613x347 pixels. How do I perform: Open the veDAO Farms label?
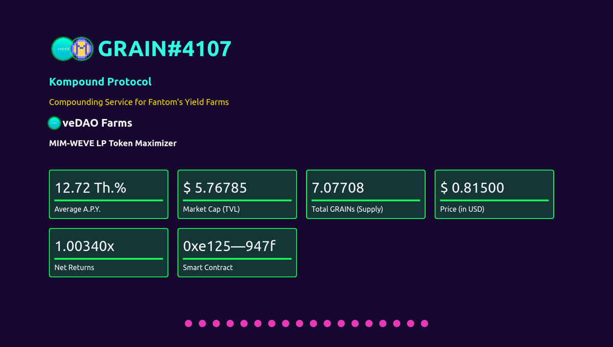point(97,123)
